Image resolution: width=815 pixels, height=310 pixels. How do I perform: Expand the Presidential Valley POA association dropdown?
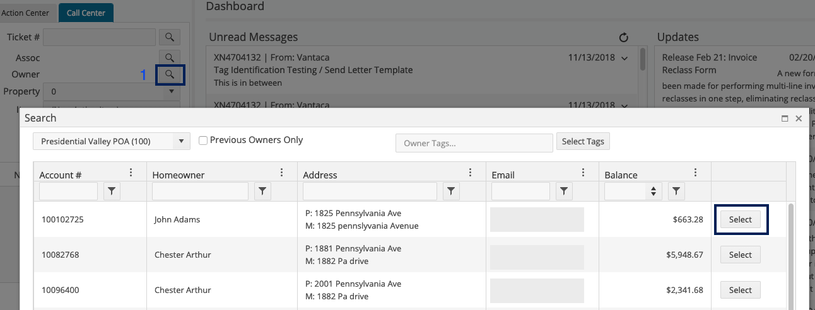click(x=181, y=141)
